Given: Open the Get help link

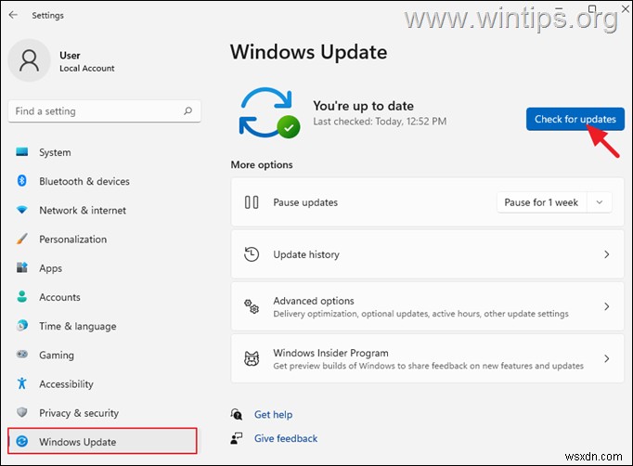Looking at the screenshot, I should 273,415.
